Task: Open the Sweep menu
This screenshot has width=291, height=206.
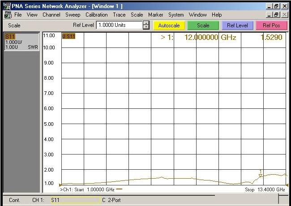Action: (73, 15)
